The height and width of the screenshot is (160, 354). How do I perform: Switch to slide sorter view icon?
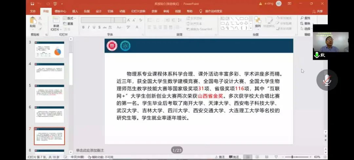click(257, 157)
